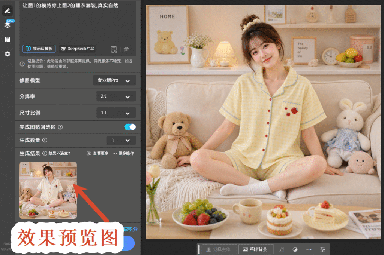Click the bottom bar drag handle
384x255 pixels.
click(199, 249)
